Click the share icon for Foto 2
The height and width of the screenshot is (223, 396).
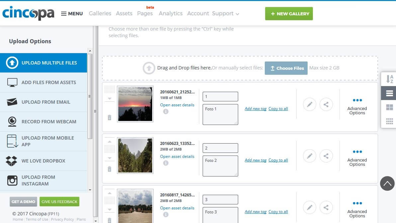point(326,156)
